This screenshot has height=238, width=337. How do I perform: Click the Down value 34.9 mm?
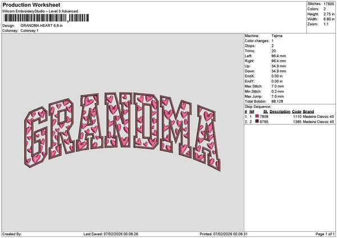click(x=279, y=71)
